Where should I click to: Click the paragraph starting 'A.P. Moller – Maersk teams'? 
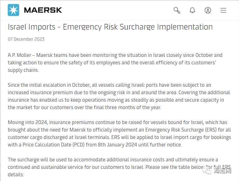click(115, 63)
